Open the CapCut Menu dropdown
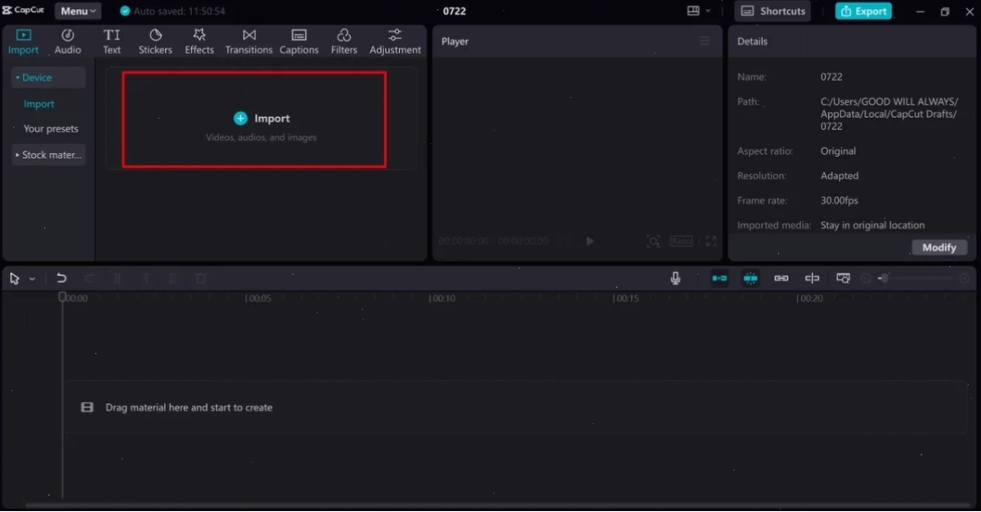 pos(78,11)
